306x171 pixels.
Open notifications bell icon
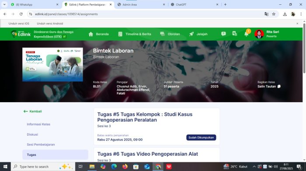[246, 34]
